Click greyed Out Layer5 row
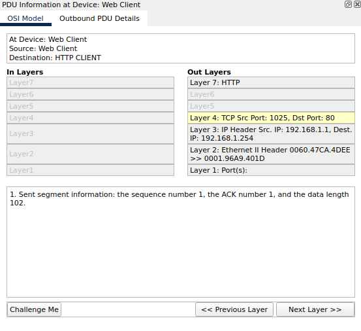The height and width of the screenshot is (331, 361). coord(271,106)
